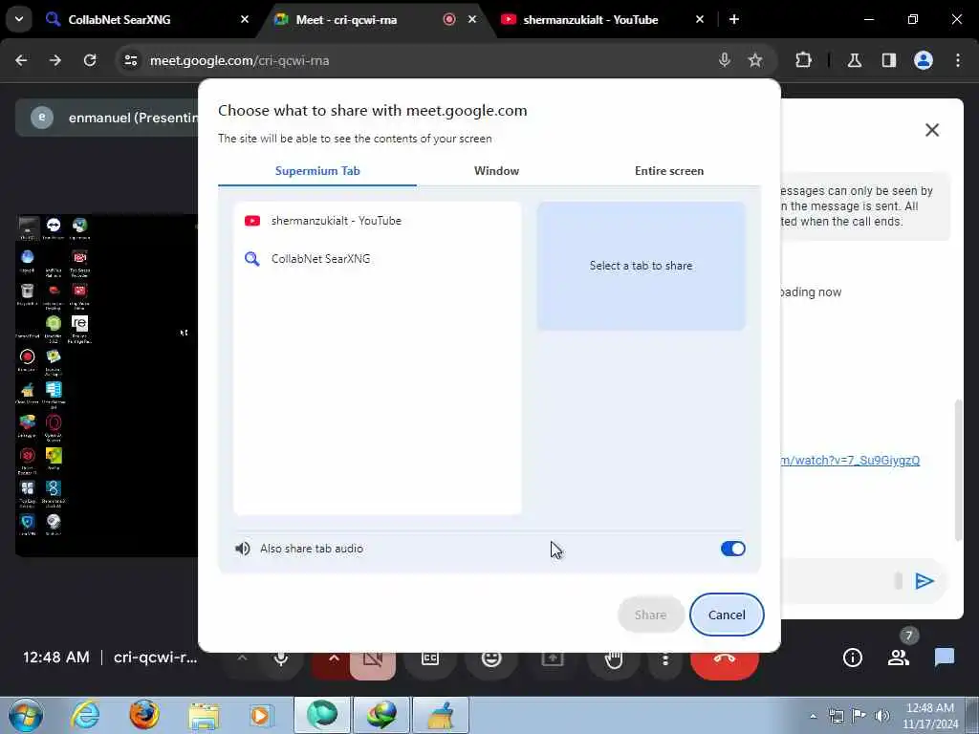This screenshot has width=979, height=734.
Task: Bookmark this page with the star icon
Action: click(755, 60)
